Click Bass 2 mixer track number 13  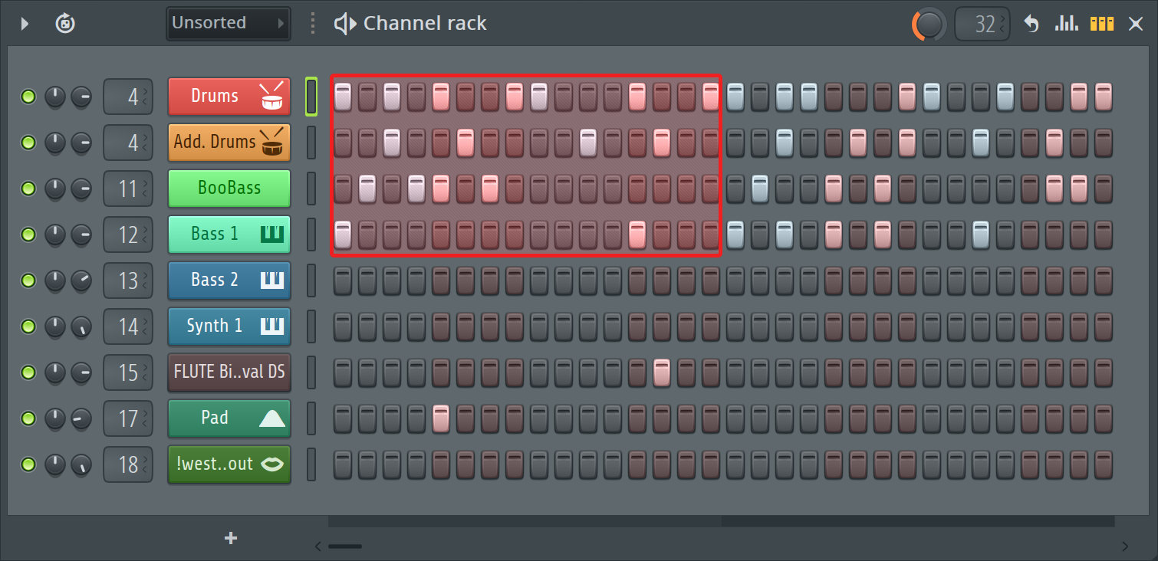[x=129, y=280]
